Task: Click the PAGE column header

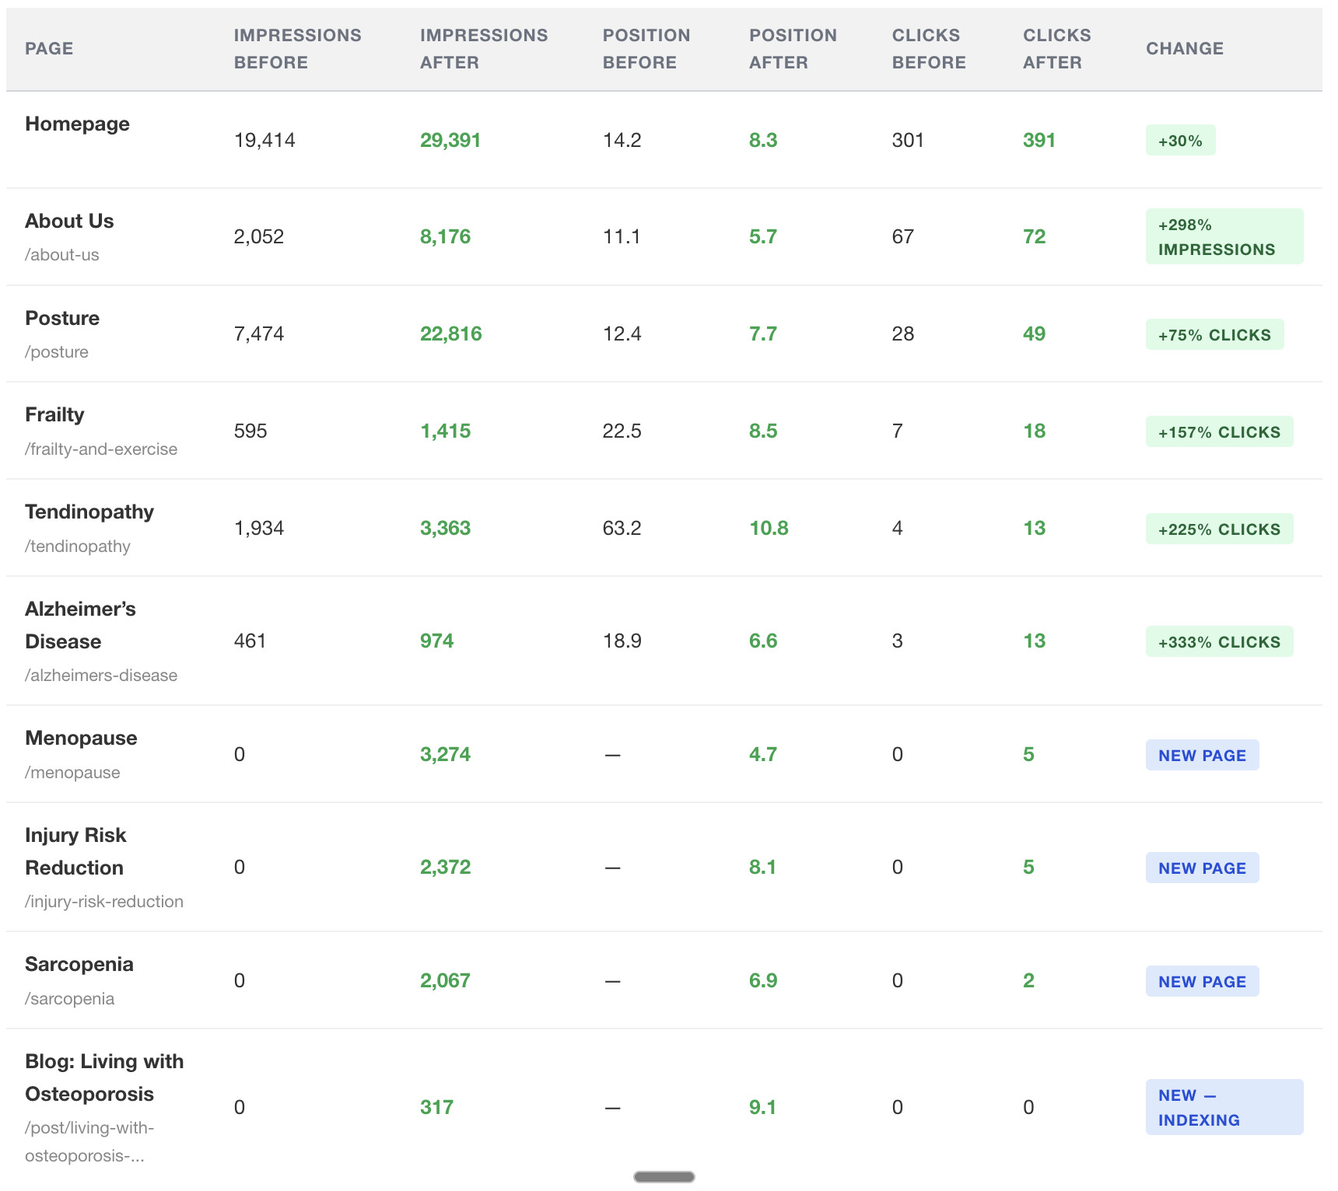Action: click(x=49, y=48)
